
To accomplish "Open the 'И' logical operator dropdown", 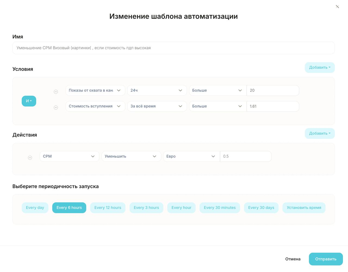I will [x=29, y=101].
